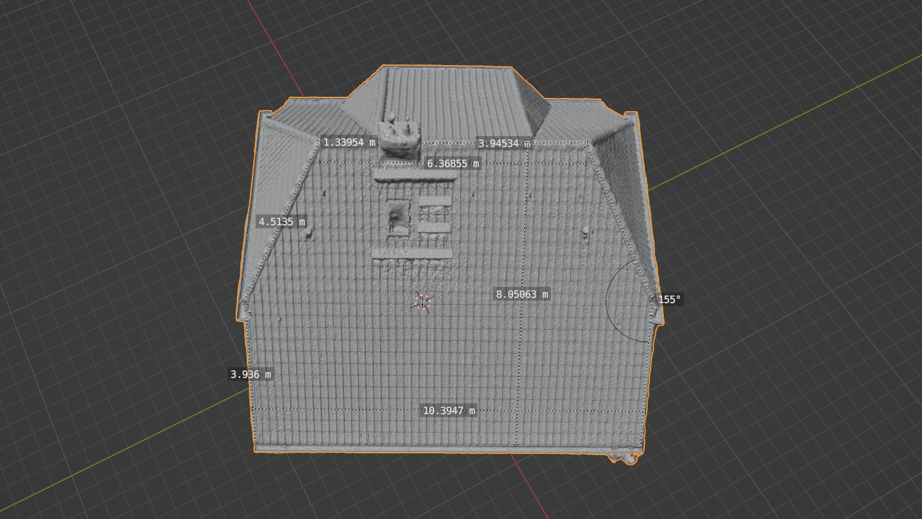Viewport: 922px width, 519px height.
Task: Select the 6.36855 m ridge measurement label
Action: (x=453, y=164)
